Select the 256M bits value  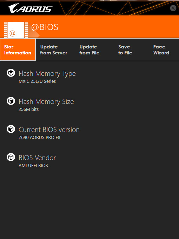coord(28,109)
